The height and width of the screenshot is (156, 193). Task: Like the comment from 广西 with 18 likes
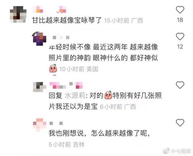[x=180, y=10]
